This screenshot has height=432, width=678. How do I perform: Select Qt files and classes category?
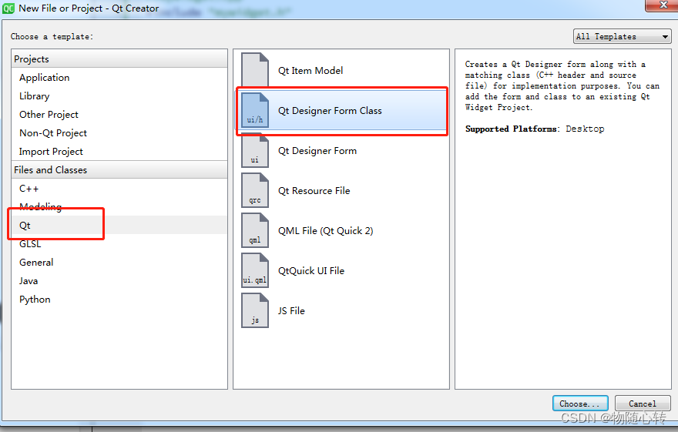click(x=119, y=225)
